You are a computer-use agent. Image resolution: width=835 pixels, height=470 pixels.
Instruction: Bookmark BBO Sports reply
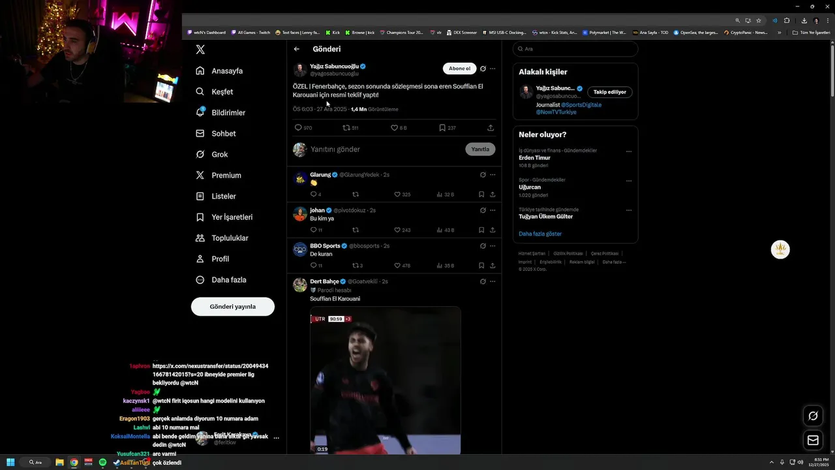(481, 266)
